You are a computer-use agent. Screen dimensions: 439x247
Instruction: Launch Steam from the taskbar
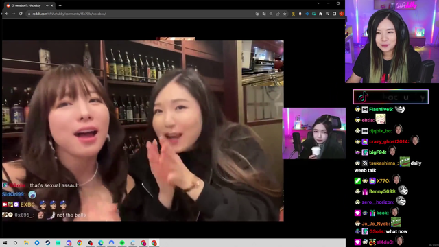point(47,243)
